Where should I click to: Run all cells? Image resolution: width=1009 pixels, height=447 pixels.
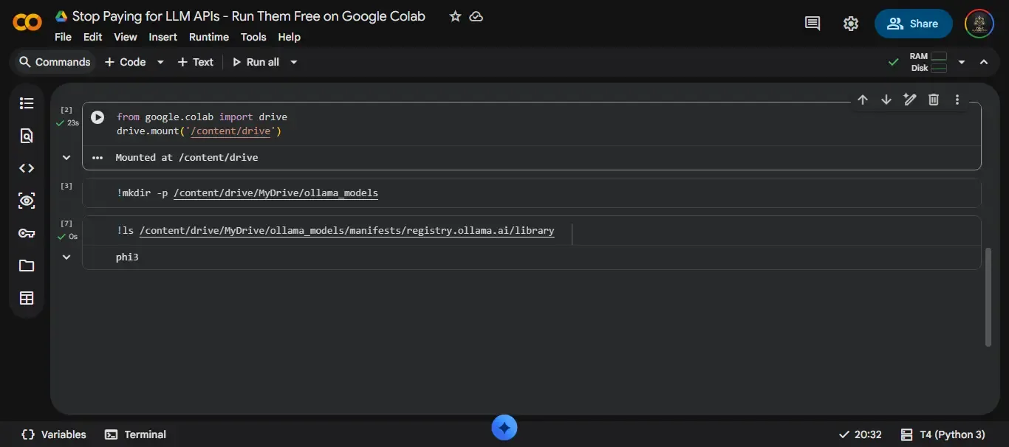(256, 62)
